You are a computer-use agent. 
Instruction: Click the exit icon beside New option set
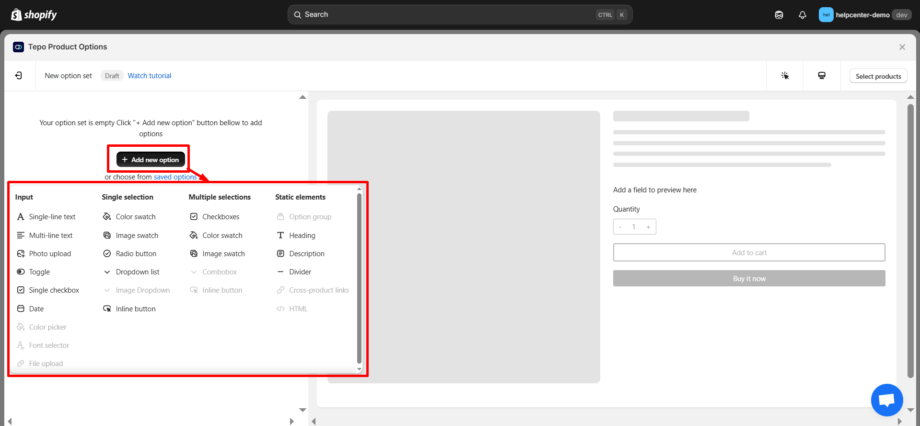pyautogui.click(x=19, y=76)
